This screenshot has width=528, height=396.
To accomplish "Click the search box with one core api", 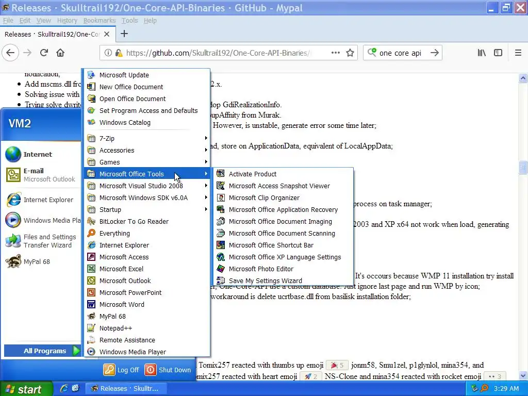I will coord(402,53).
